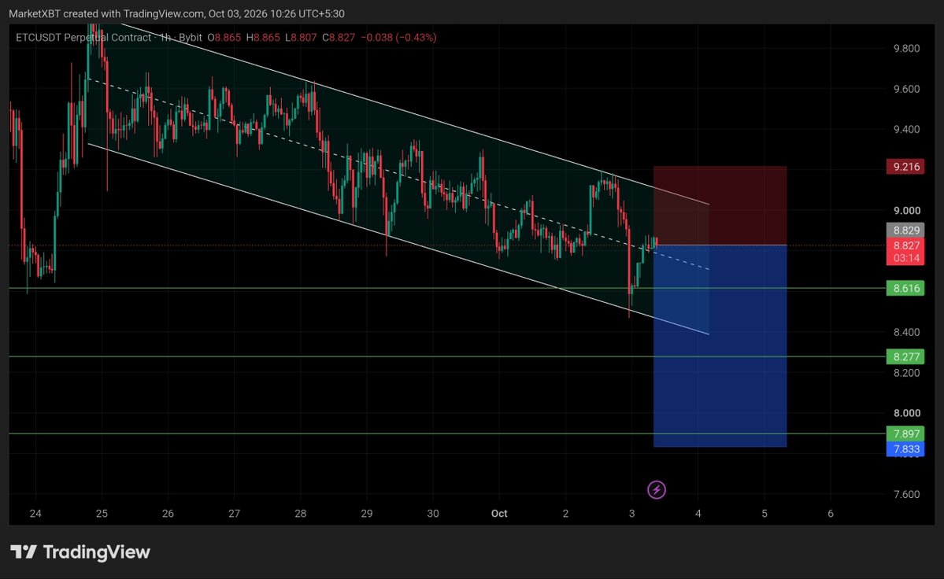Click the green 7.897 level label
Image resolution: width=944 pixels, height=579 pixels.
[905, 433]
